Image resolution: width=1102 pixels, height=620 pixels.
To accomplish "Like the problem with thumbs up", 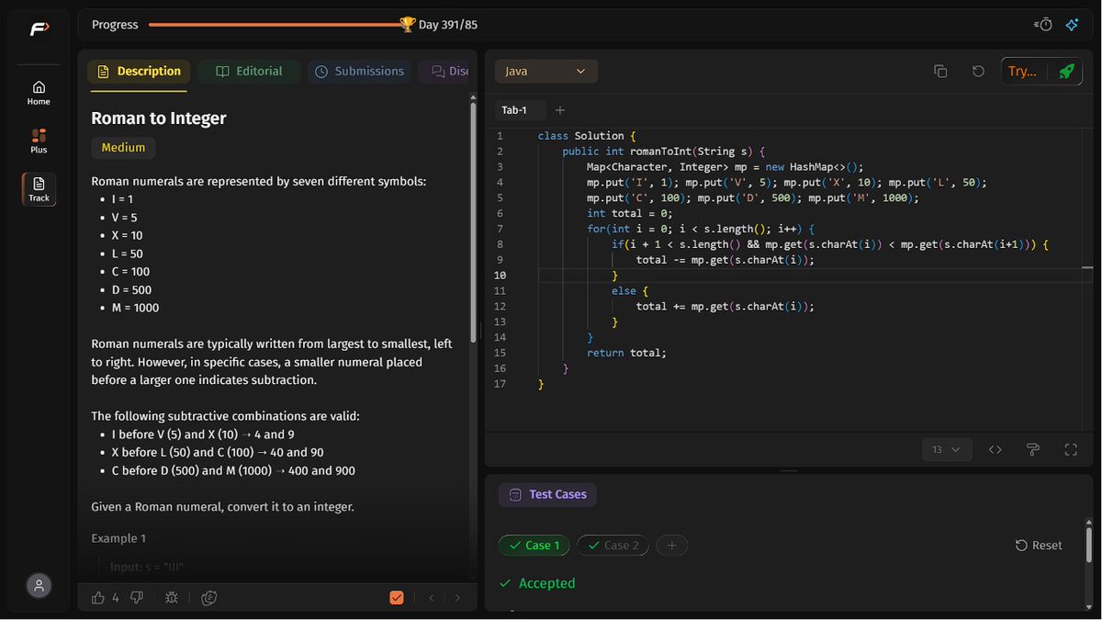I will pos(98,597).
